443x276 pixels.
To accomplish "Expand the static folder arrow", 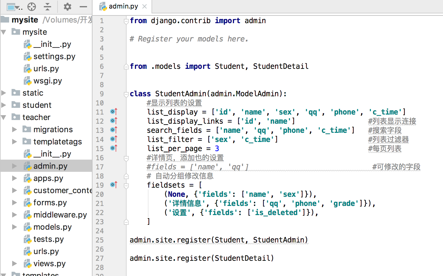I will click(x=4, y=93).
